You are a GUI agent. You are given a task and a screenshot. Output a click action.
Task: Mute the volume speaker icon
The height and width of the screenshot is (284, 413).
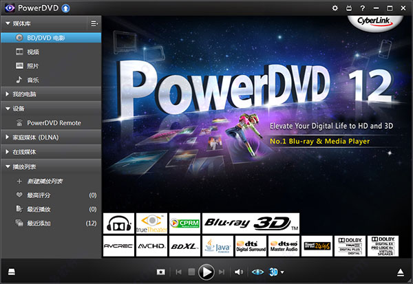pos(239,272)
